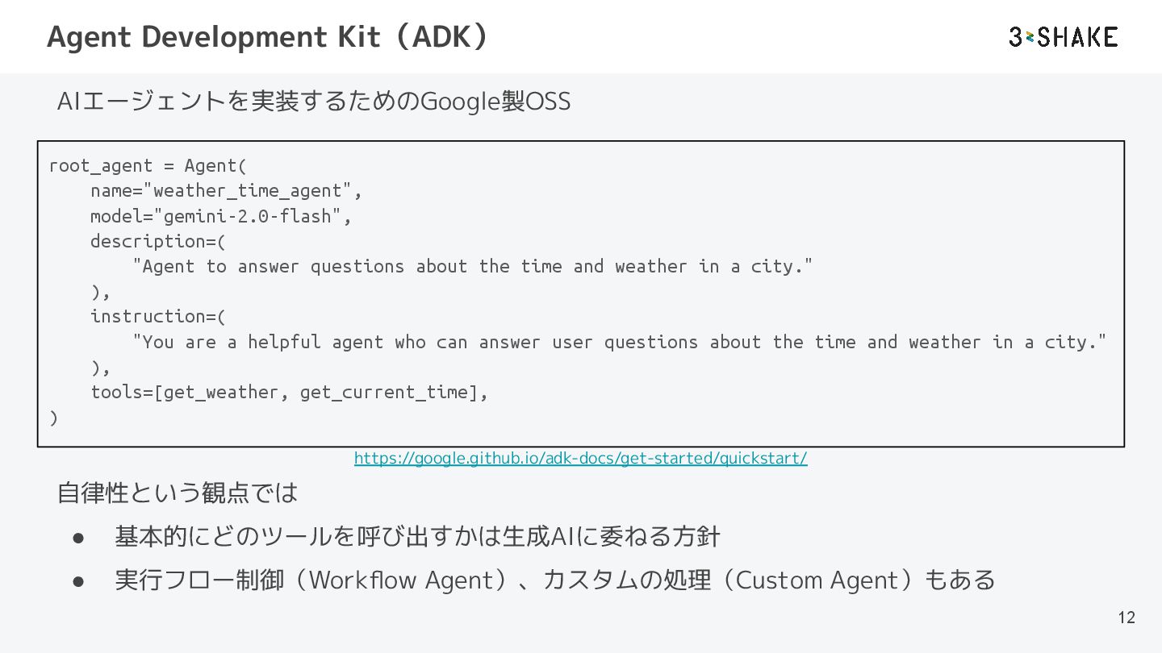Click the instruction=( code line
Image resolution: width=1162 pixels, height=653 pixels.
click(158, 316)
